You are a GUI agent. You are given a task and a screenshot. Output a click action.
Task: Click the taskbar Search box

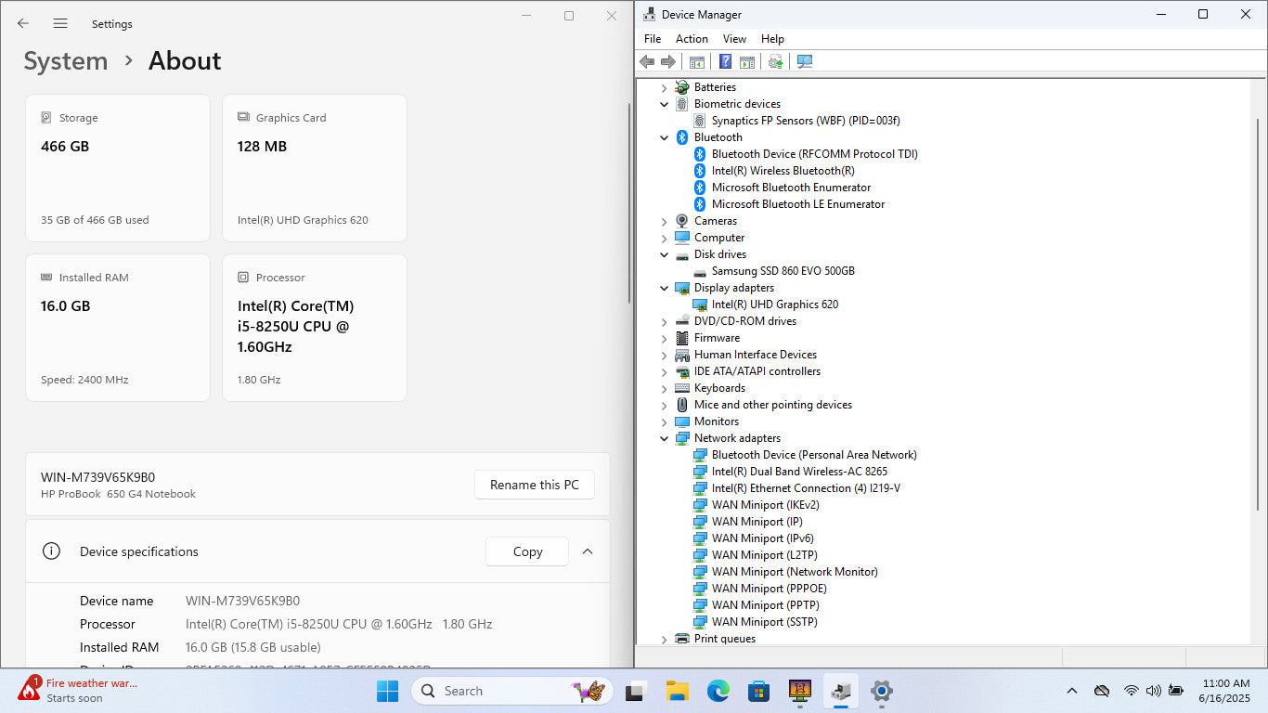click(x=511, y=691)
